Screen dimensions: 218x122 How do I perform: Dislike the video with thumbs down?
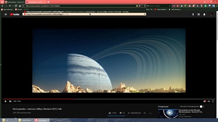point(121,113)
